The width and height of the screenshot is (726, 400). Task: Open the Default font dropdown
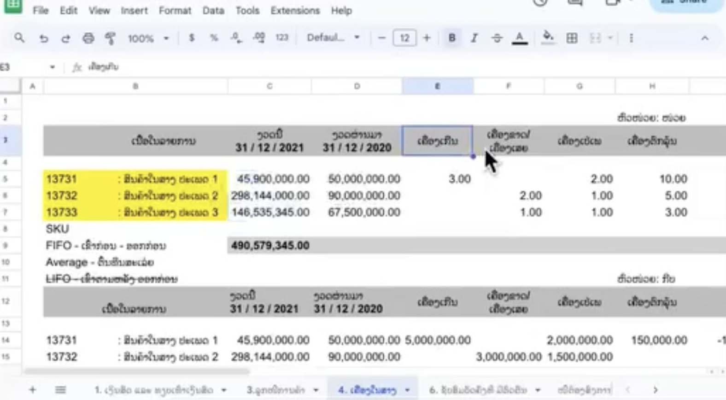333,38
